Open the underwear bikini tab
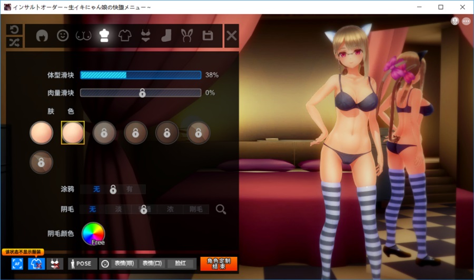 [x=146, y=36]
